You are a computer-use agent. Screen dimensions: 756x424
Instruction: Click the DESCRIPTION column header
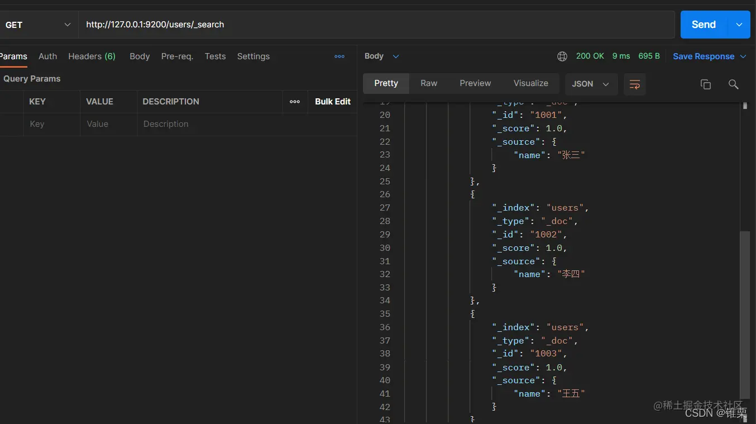171,102
